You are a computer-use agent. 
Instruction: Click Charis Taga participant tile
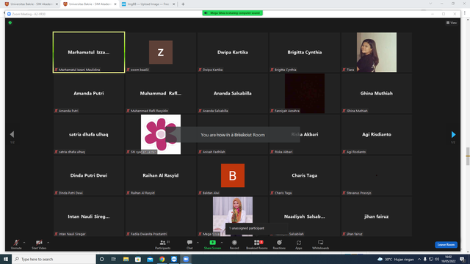tap(305, 175)
